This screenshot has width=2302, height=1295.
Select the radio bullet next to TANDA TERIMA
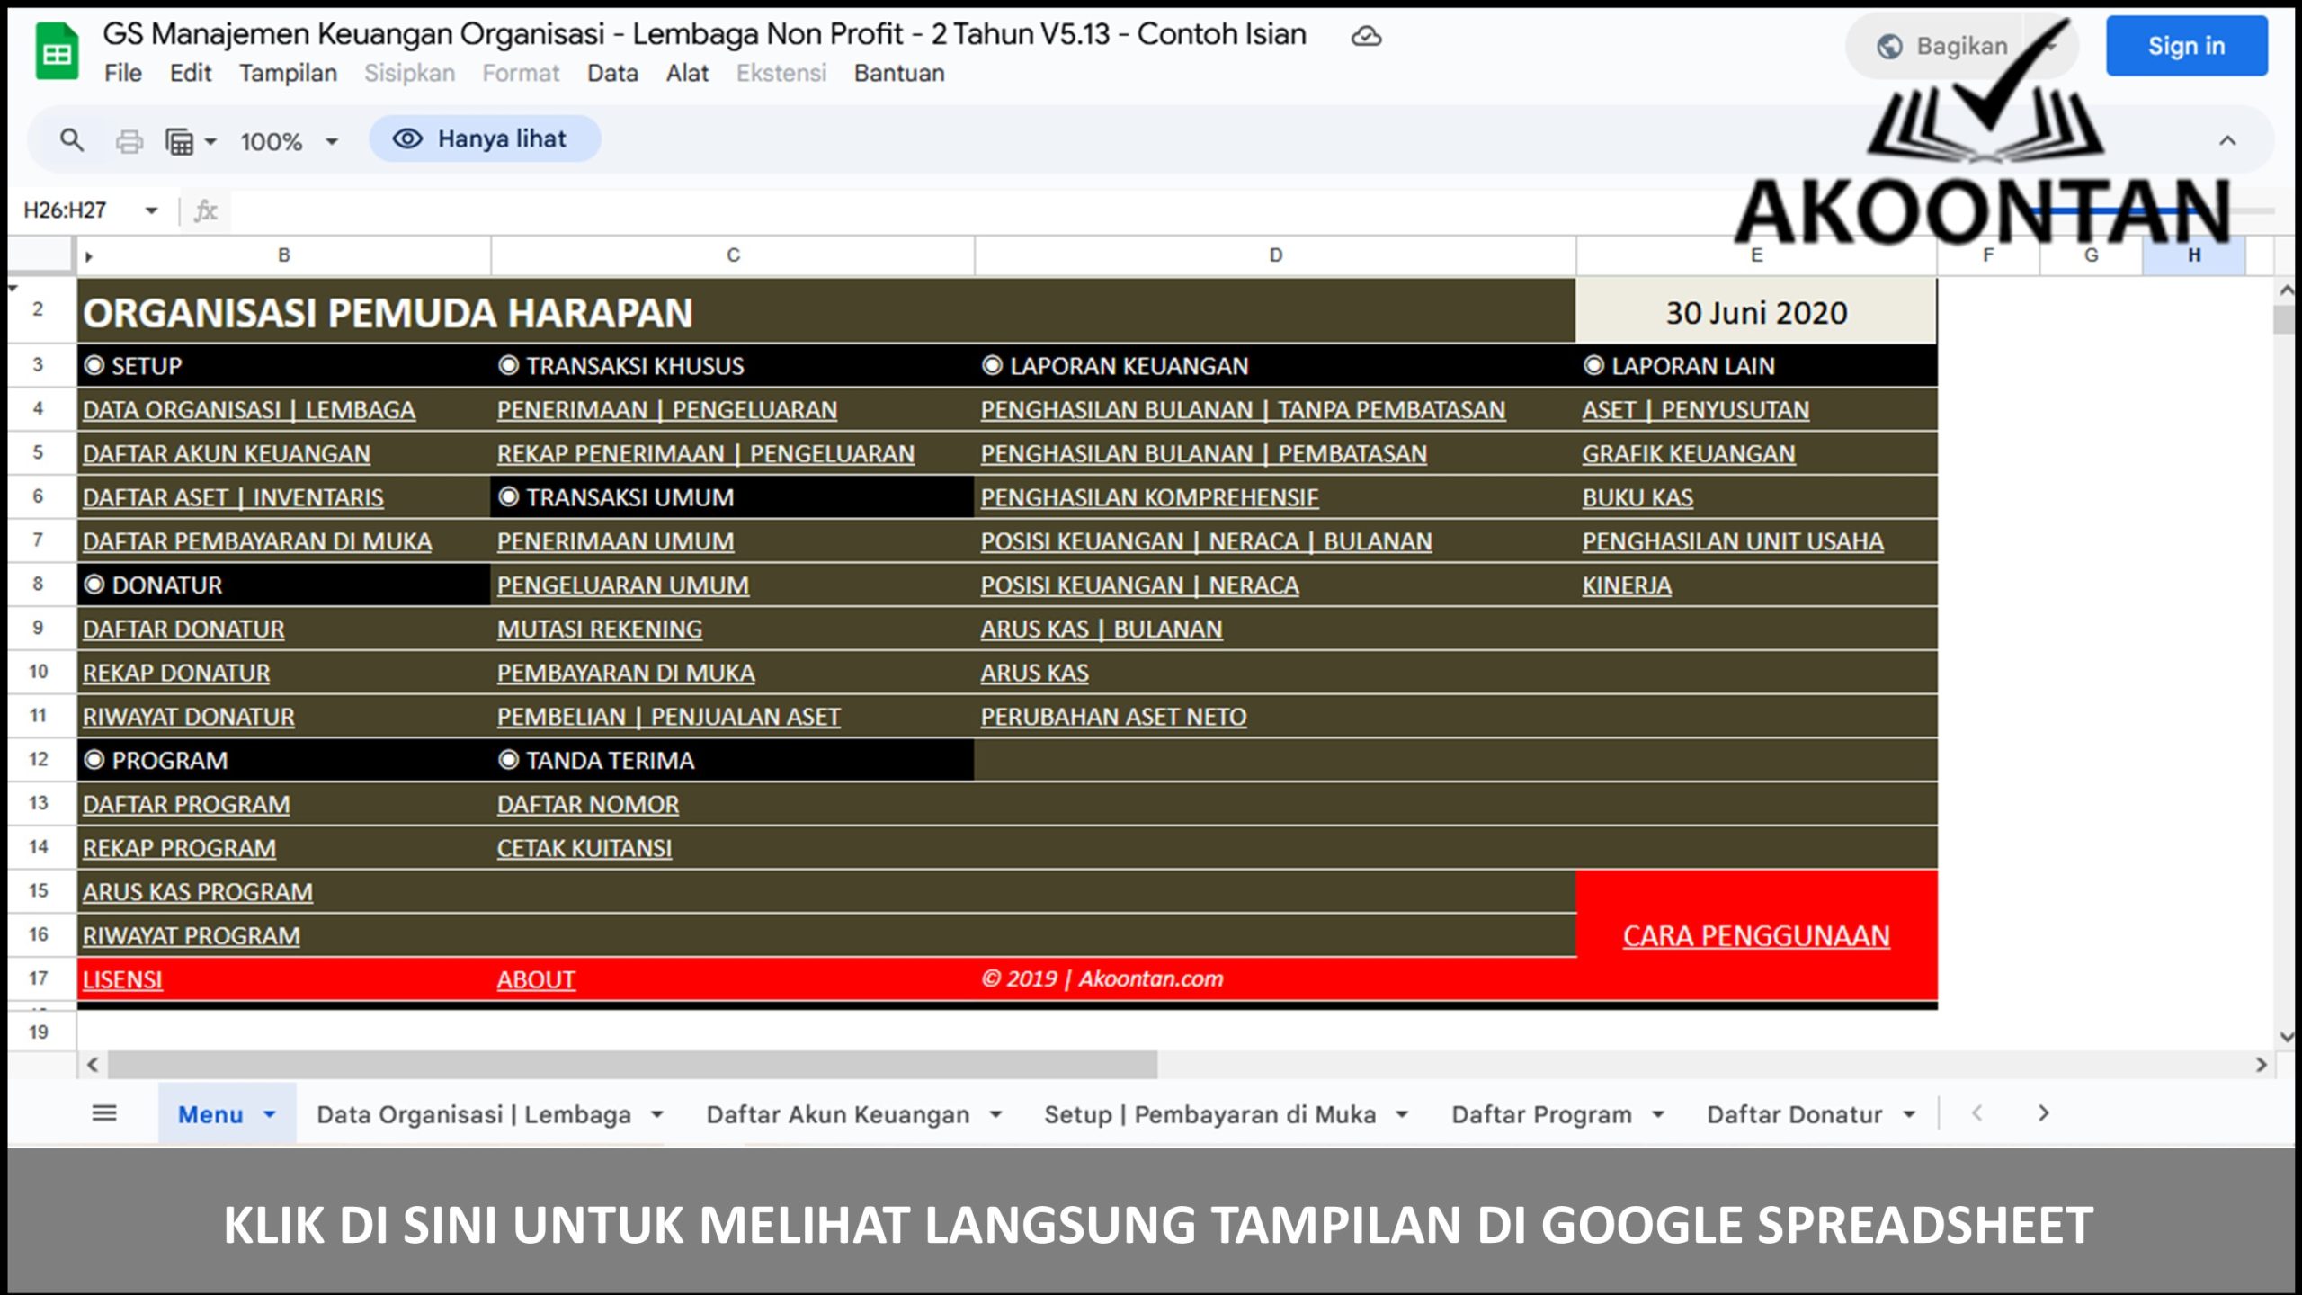pyautogui.click(x=509, y=760)
